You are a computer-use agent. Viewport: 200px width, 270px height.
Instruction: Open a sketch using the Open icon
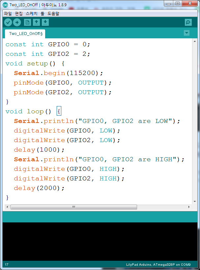(x=36, y=22)
